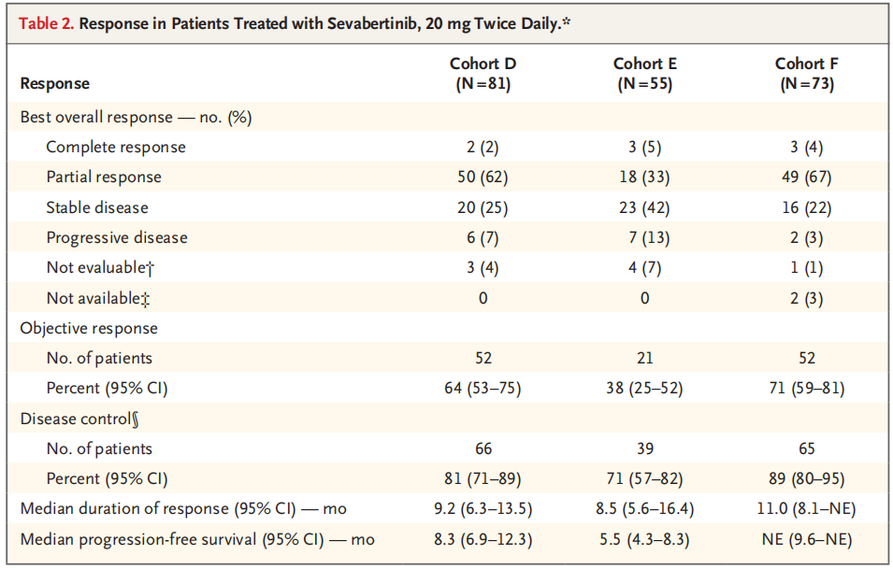The width and height of the screenshot is (893, 569).
Task: Click the Cohort D column header
Action: point(483,74)
